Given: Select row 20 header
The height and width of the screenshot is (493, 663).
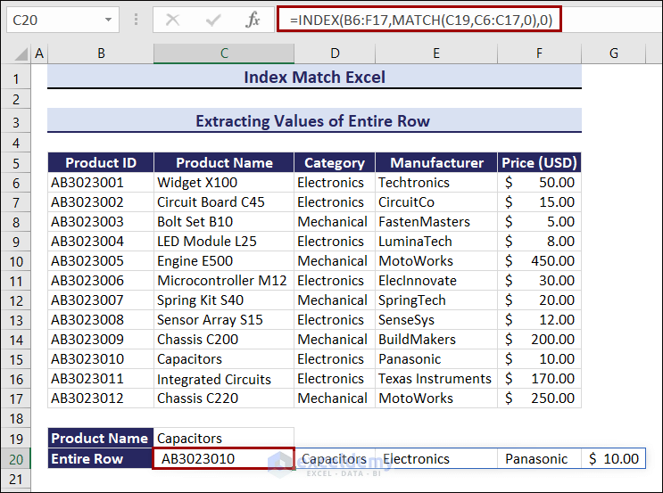Looking at the screenshot, I should pyautogui.click(x=15, y=459).
